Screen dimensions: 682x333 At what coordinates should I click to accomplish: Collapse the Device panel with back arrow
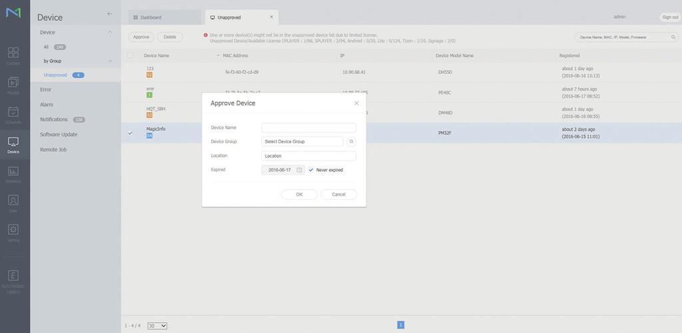point(110,14)
